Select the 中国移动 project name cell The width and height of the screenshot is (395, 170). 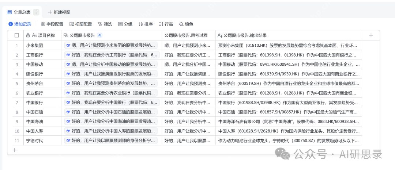[x=42, y=65]
